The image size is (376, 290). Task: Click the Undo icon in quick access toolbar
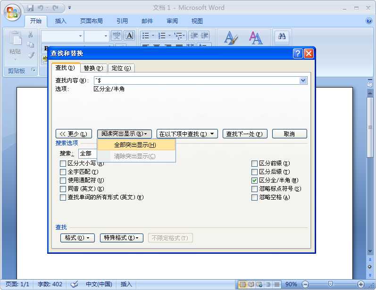(x=41, y=8)
